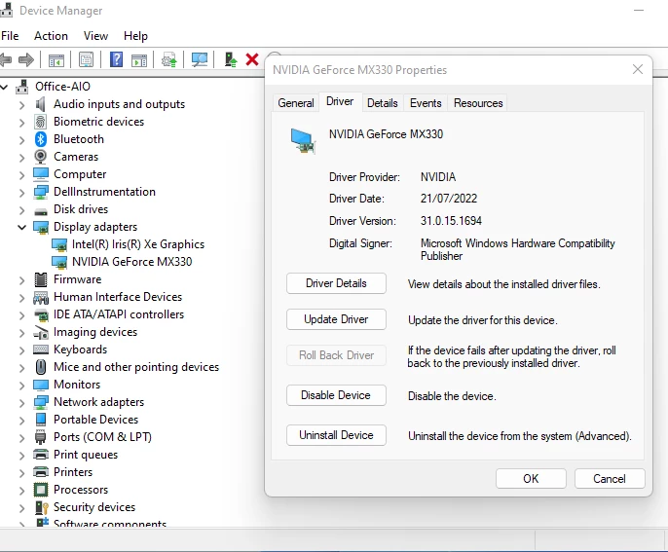Select the DellInstrumentation tree entry

click(104, 192)
